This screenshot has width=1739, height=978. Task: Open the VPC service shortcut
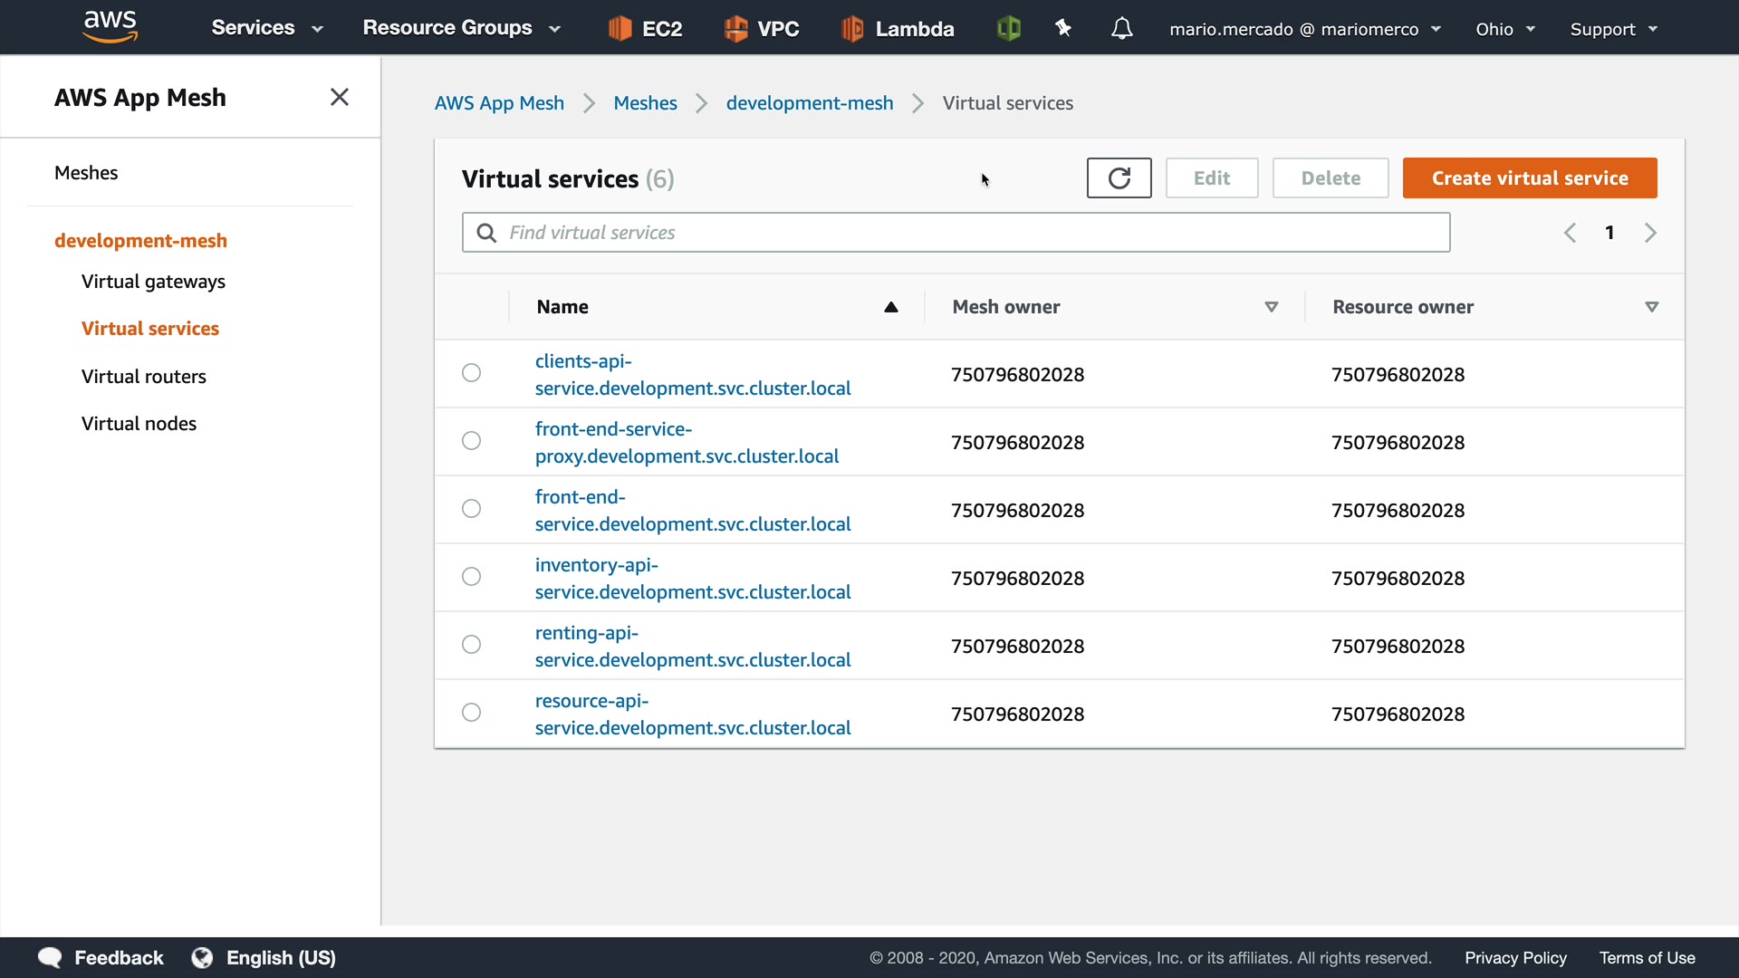pos(761,29)
